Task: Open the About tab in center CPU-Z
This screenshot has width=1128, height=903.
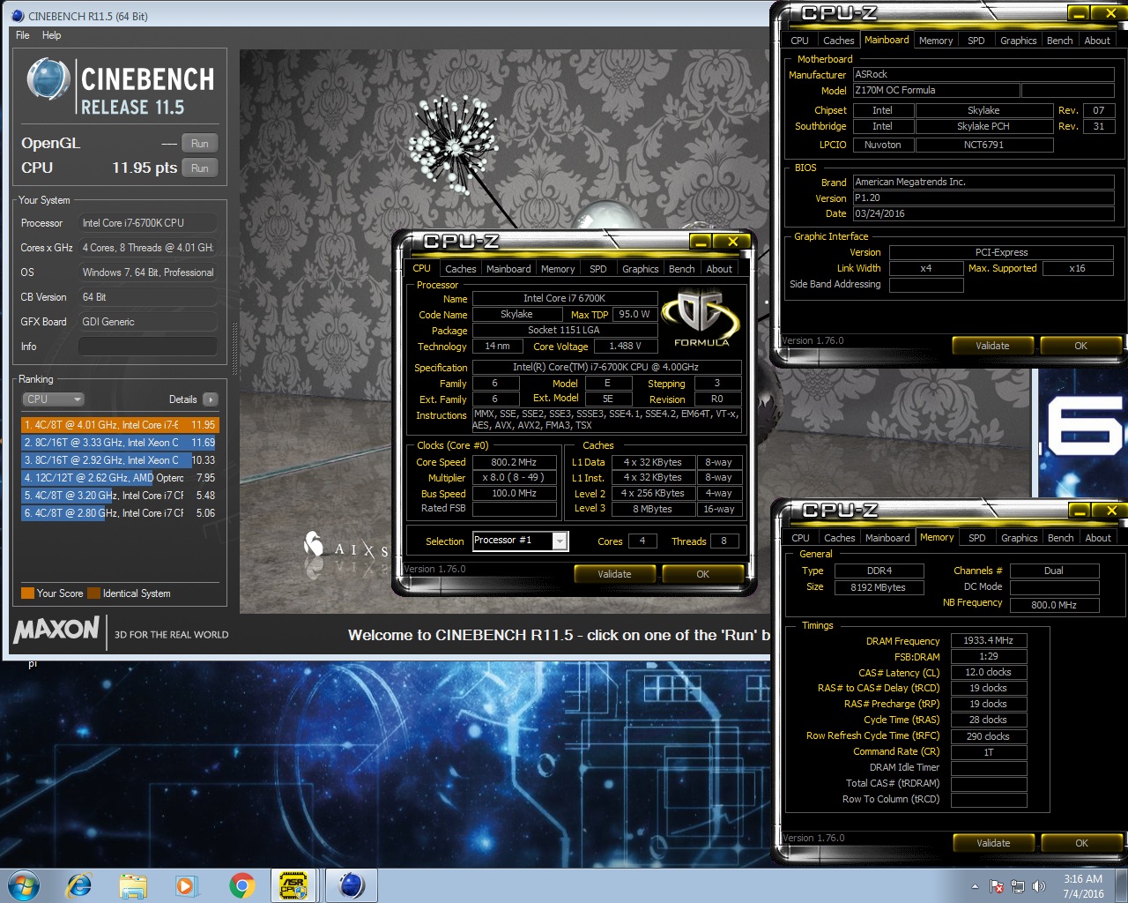Action: [x=719, y=269]
